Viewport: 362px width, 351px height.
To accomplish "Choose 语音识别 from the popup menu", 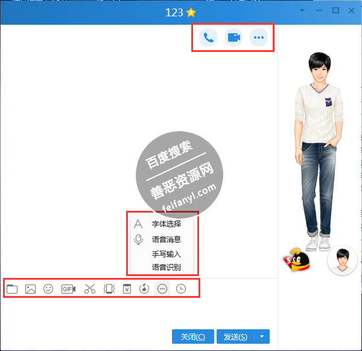I will (x=162, y=267).
